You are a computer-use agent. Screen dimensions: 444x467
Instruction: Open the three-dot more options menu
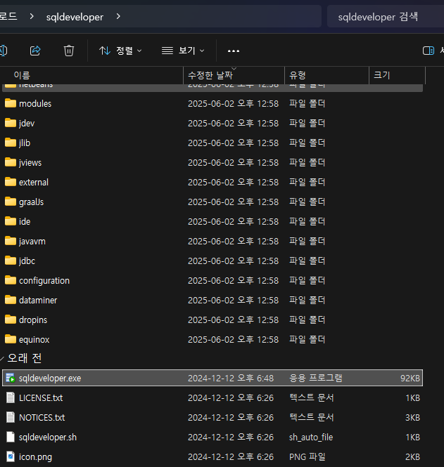tap(234, 51)
